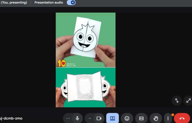The image size is (192, 123).
Task: Raise your hand in the meeting
Action: [156, 118]
